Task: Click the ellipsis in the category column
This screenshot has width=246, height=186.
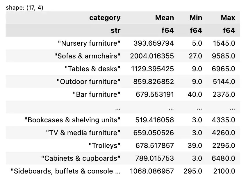Action: 117,108
